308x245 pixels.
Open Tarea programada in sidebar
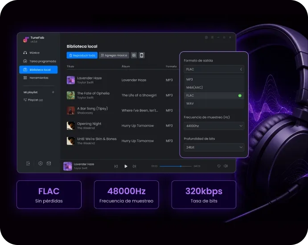(x=40, y=61)
